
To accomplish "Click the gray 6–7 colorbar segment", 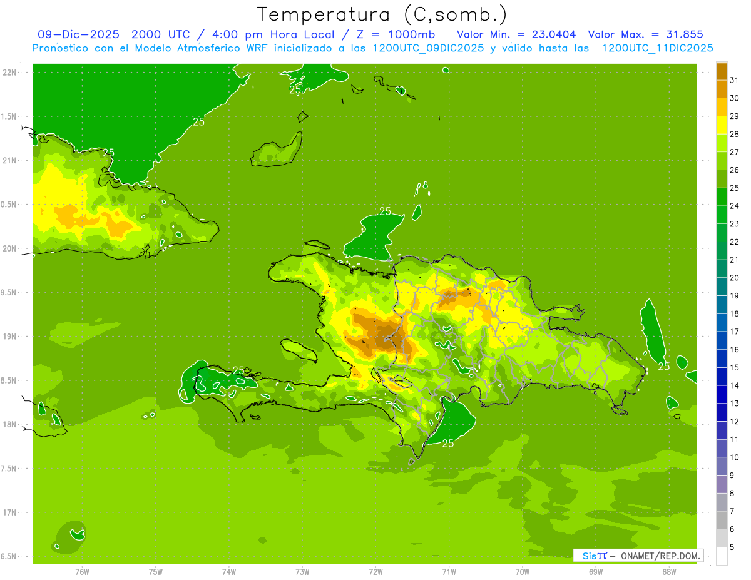I will (722, 521).
